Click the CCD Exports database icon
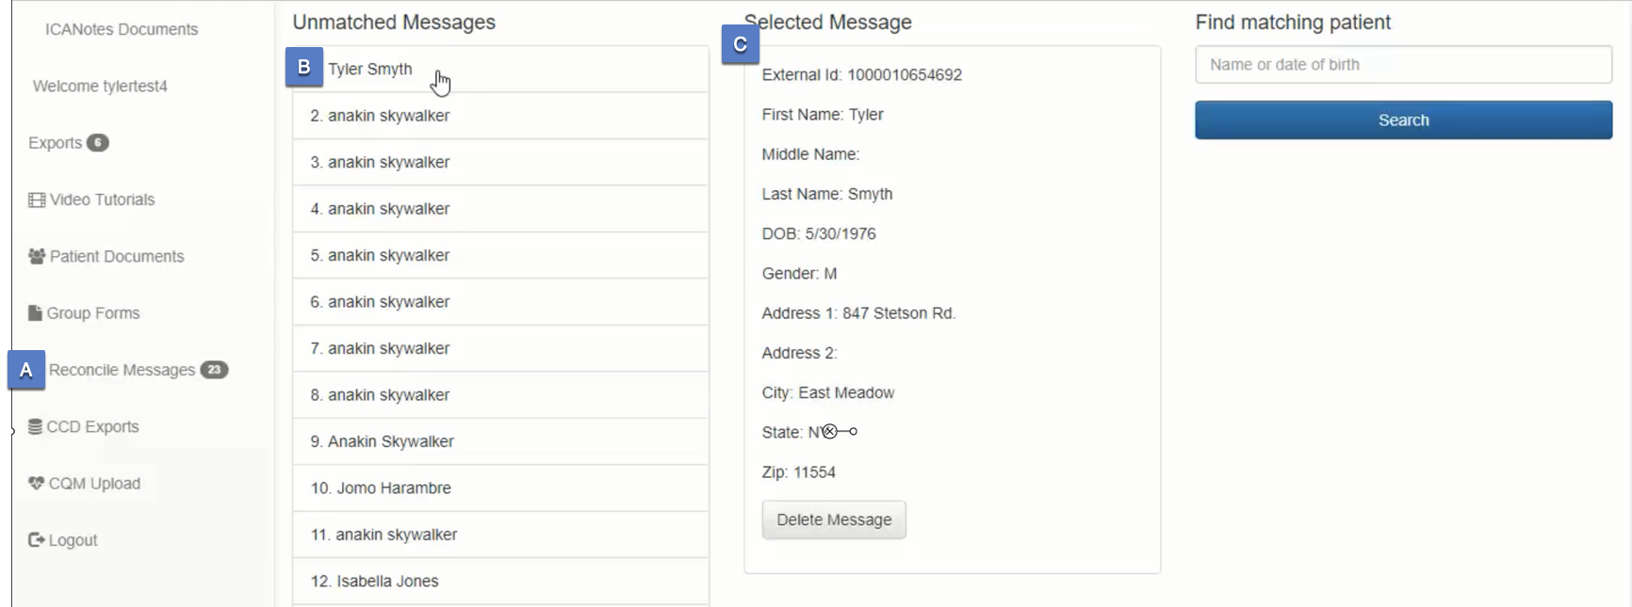The width and height of the screenshot is (1632, 607). point(35,427)
